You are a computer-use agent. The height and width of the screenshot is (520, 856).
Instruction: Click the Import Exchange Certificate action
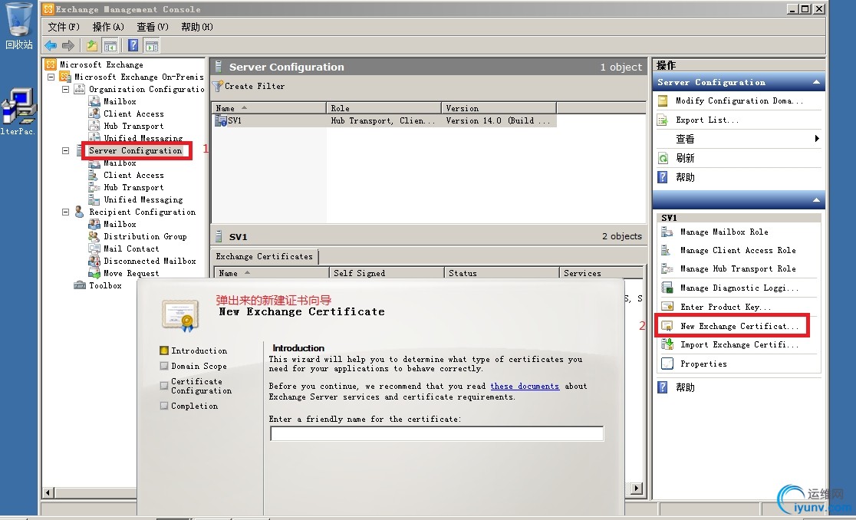point(739,345)
